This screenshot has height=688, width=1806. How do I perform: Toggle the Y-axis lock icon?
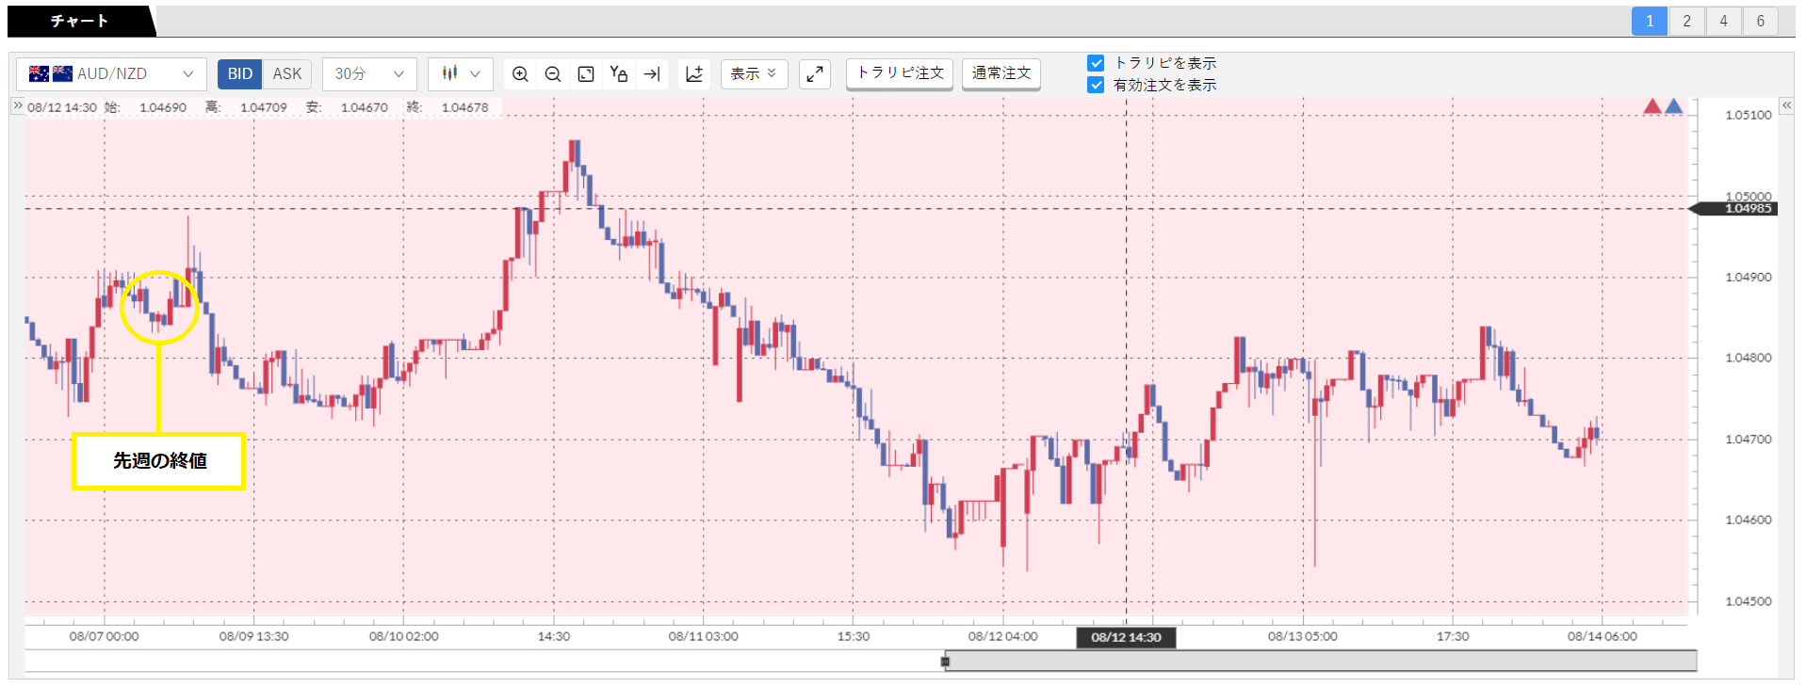click(619, 73)
